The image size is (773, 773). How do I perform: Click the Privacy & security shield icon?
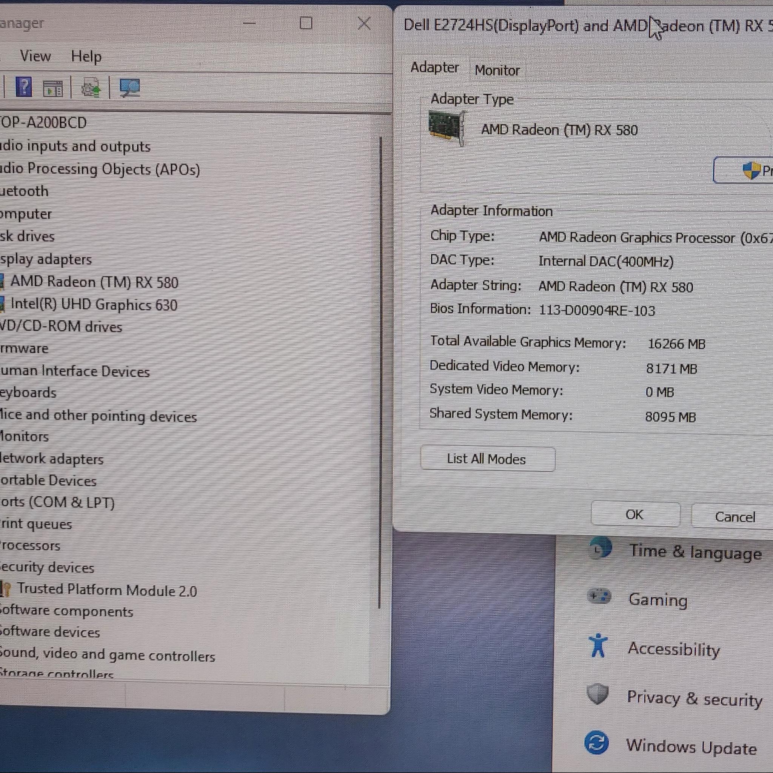click(x=597, y=693)
